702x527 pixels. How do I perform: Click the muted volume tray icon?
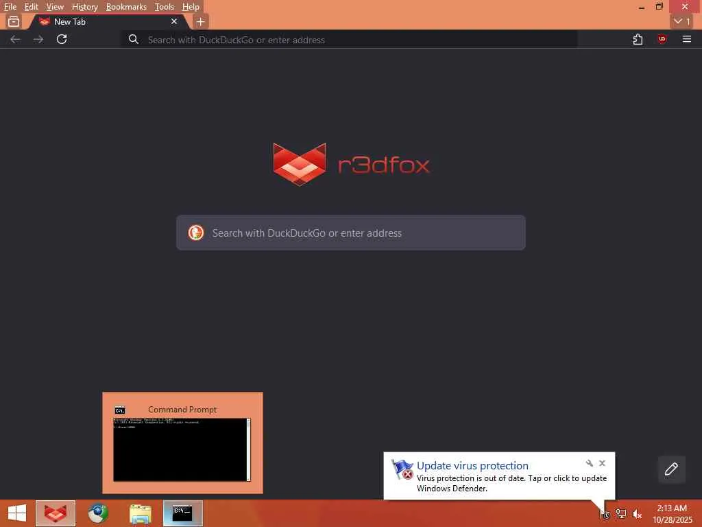[x=637, y=513]
